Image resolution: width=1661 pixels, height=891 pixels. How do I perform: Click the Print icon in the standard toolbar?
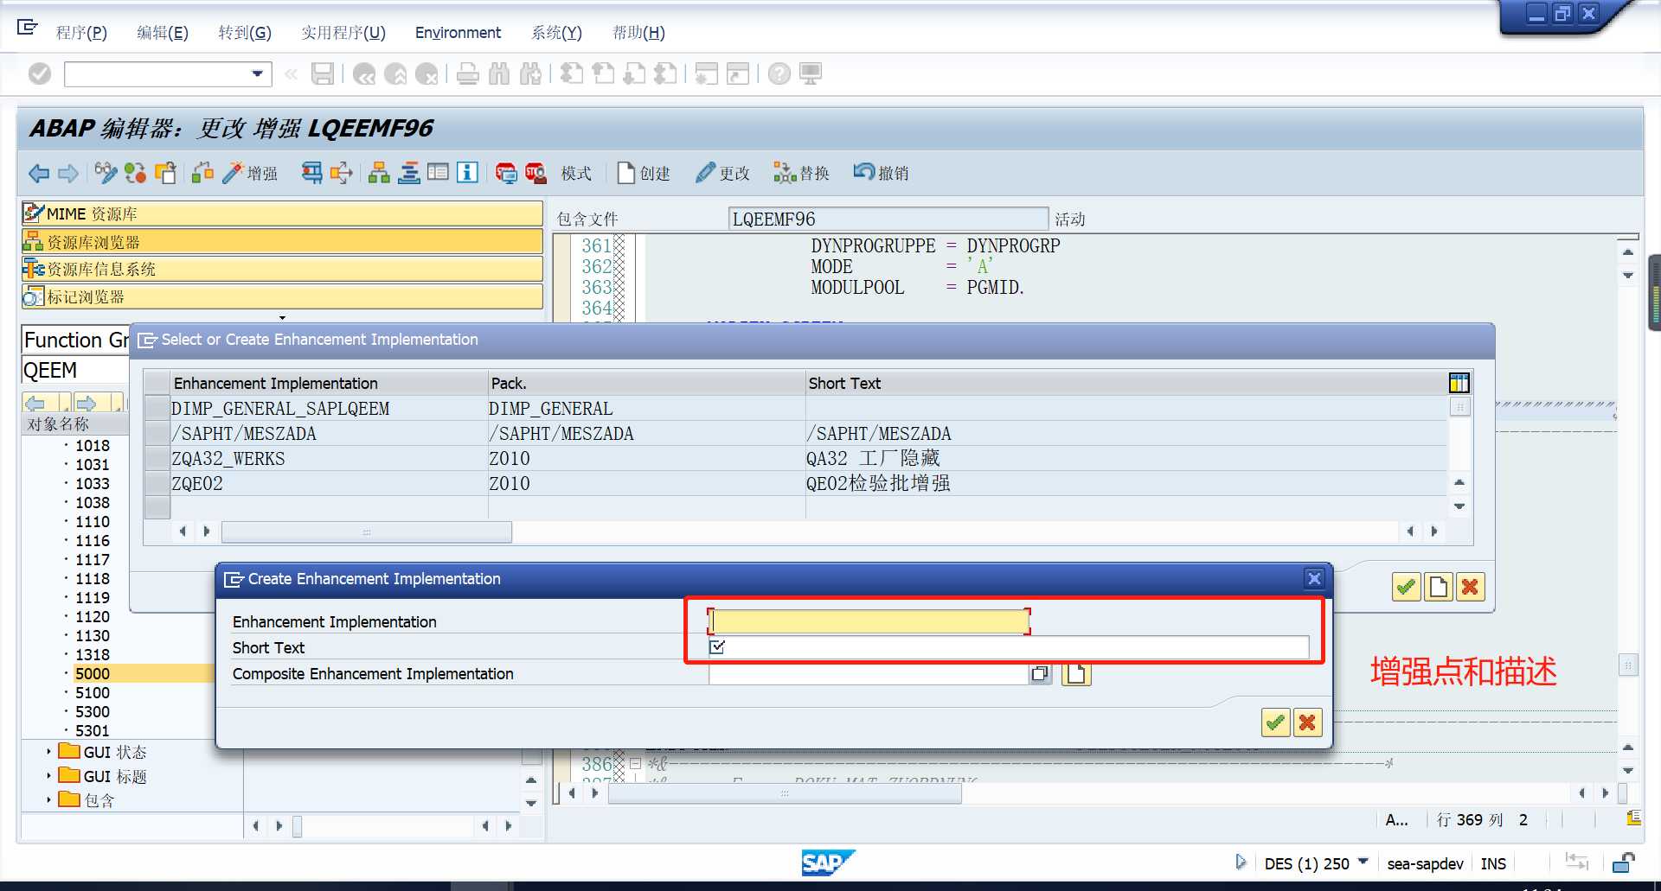pyautogui.click(x=467, y=74)
